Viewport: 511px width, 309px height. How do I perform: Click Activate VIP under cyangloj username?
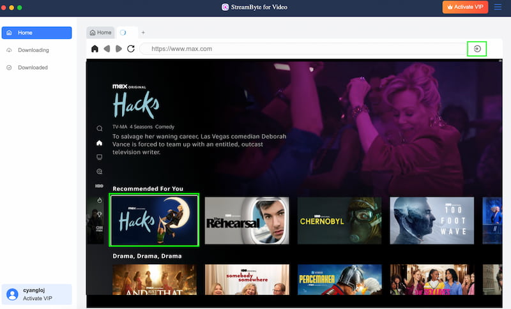(x=38, y=298)
